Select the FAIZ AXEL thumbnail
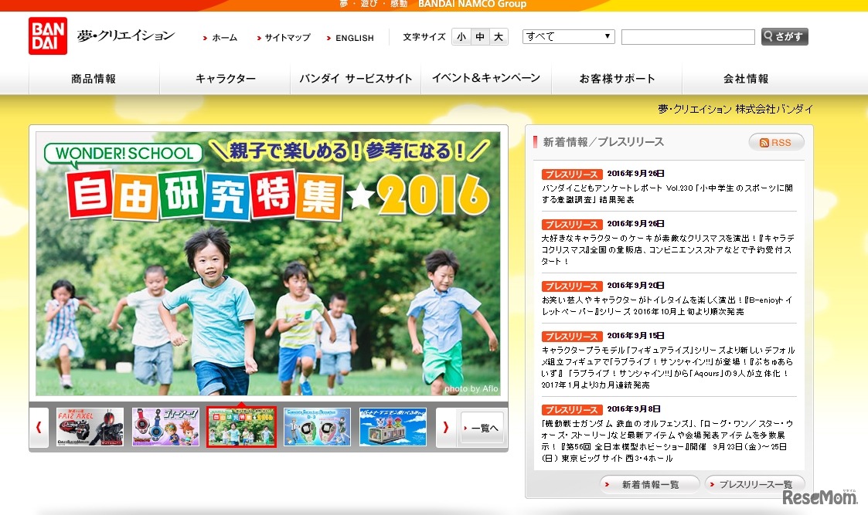 (90, 427)
